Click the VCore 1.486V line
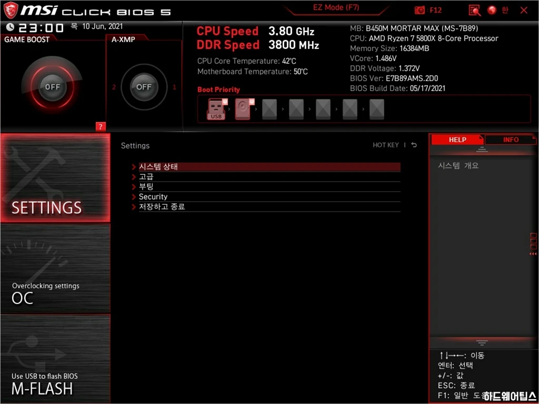 click(x=373, y=58)
